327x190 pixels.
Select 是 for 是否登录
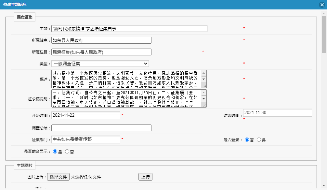tap(259, 140)
